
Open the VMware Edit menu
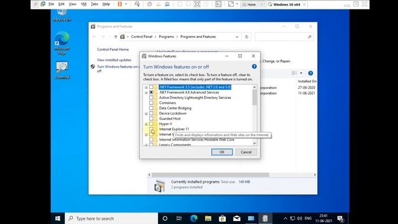pyautogui.click(x=61, y=4)
